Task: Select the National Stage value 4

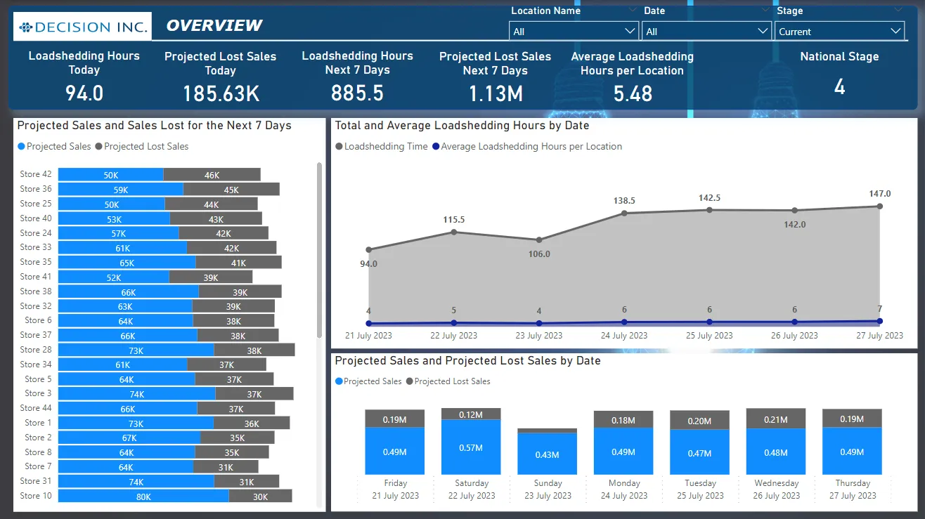Action: [839, 87]
